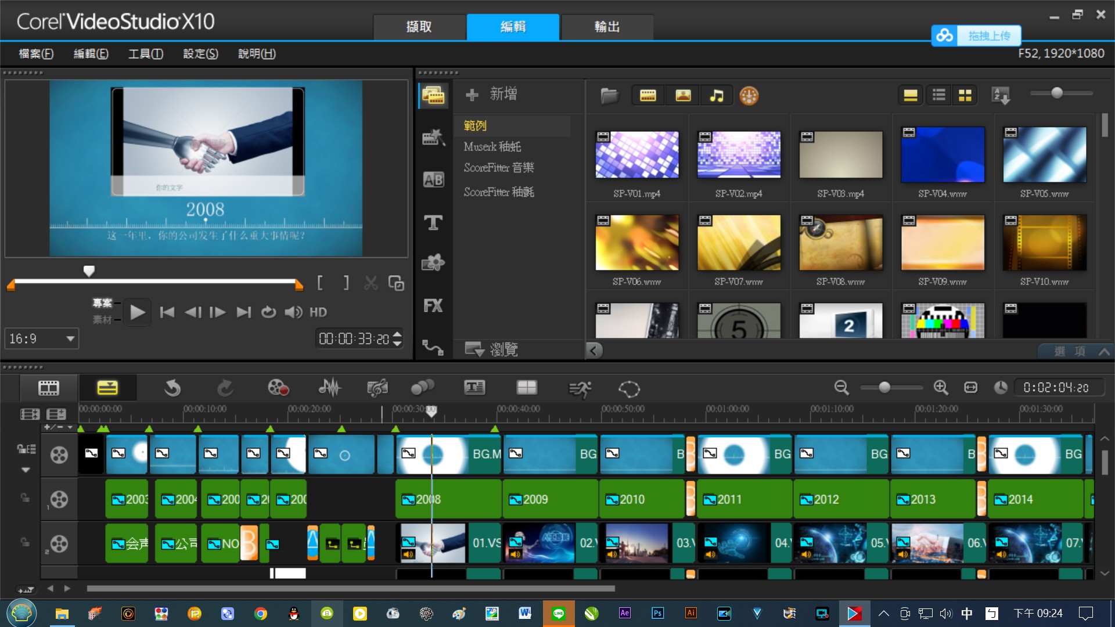The width and height of the screenshot is (1115, 627).
Task: Click the orange film reel icon in the library toolbar
Action: pos(749,96)
